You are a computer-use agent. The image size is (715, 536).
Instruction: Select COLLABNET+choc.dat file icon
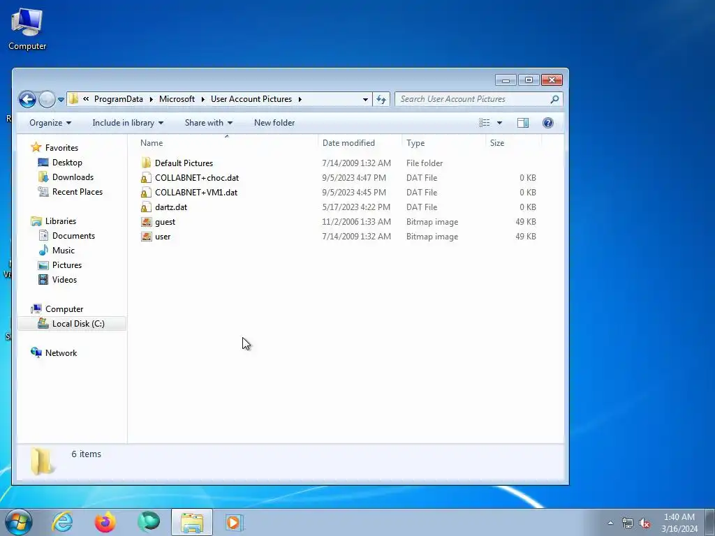click(x=146, y=178)
